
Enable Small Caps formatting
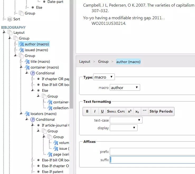click(x=116, y=112)
